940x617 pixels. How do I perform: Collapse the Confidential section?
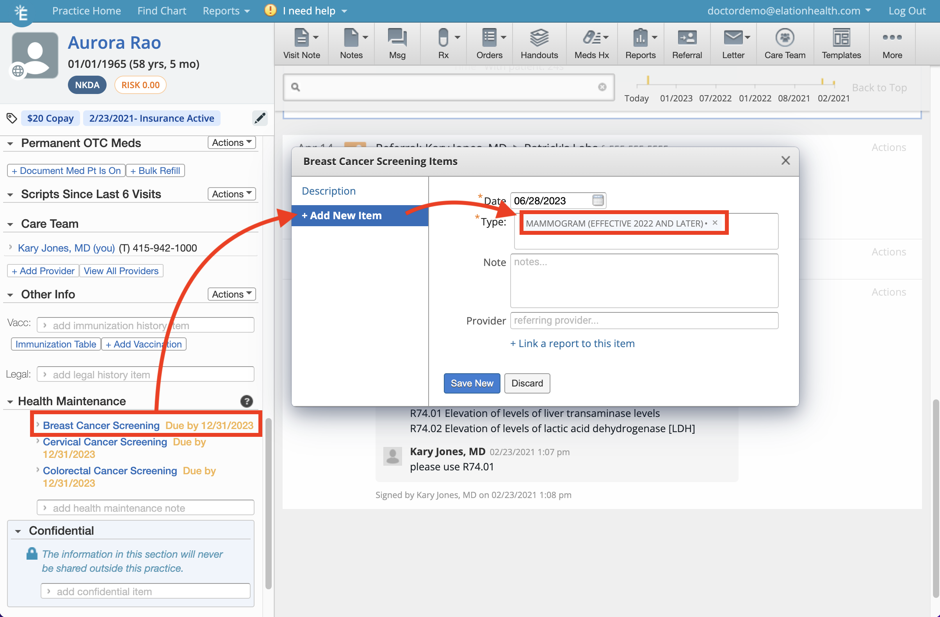coord(18,532)
